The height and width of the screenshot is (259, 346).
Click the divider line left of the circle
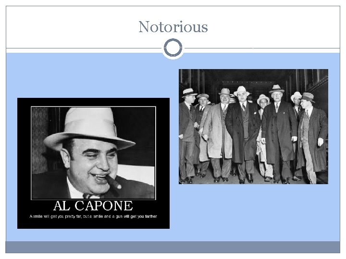(84, 48)
